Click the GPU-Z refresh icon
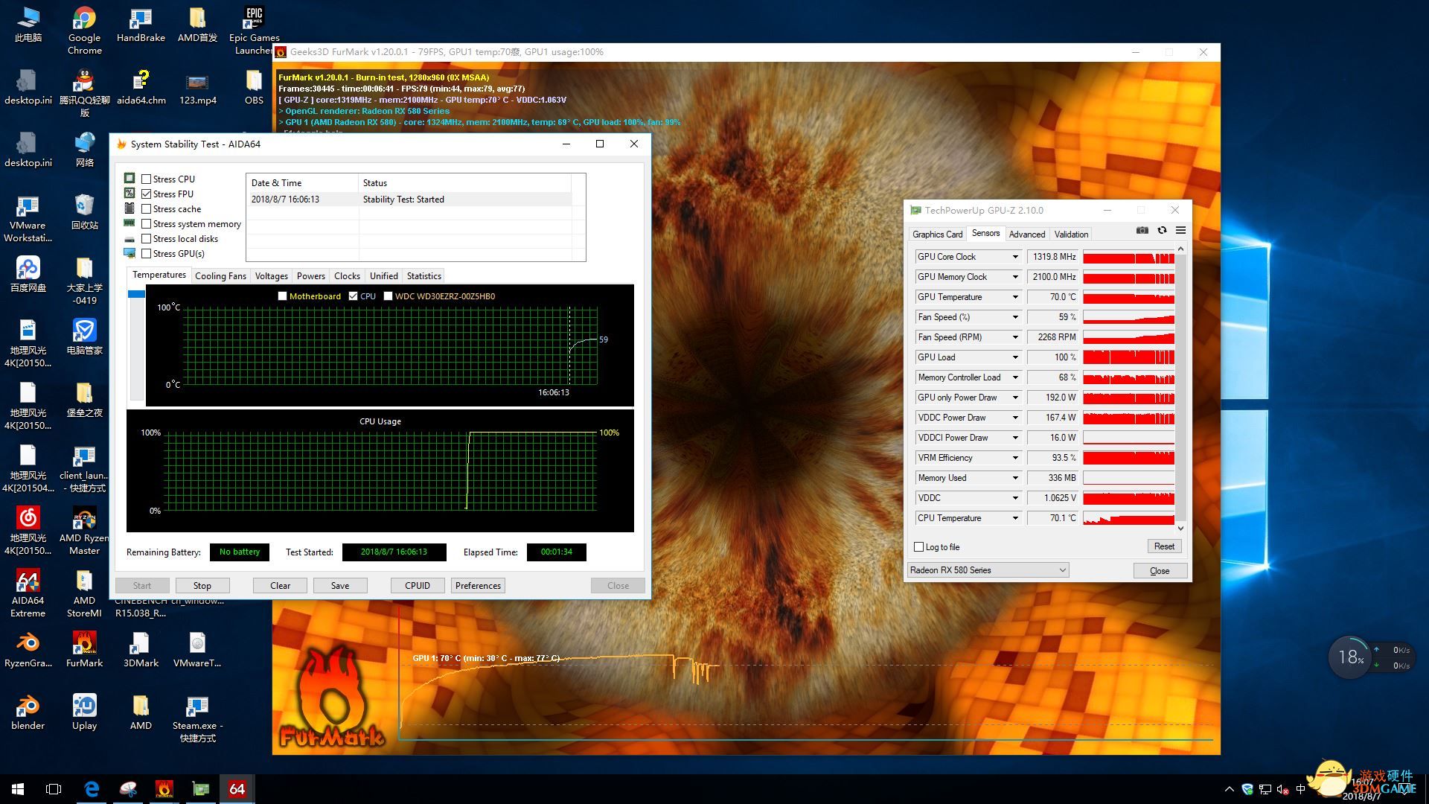 click(x=1162, y=231)
